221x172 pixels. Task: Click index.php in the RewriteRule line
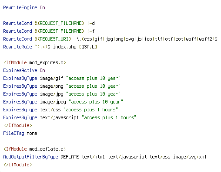[x=65, y=47]
